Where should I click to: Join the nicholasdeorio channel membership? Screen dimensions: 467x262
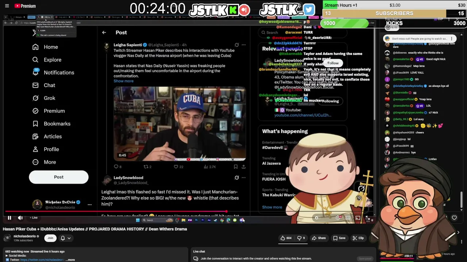tap(50, 238)
